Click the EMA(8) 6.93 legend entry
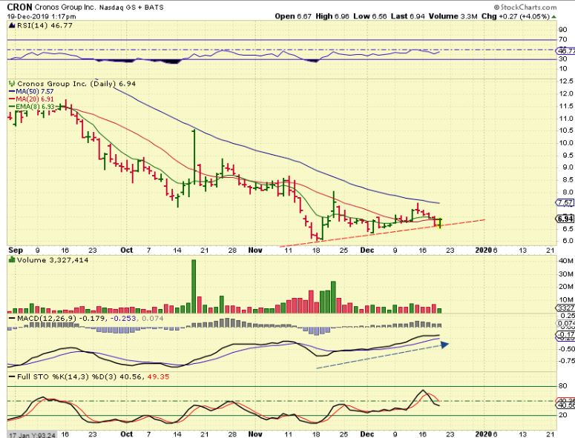 [35, 107]
